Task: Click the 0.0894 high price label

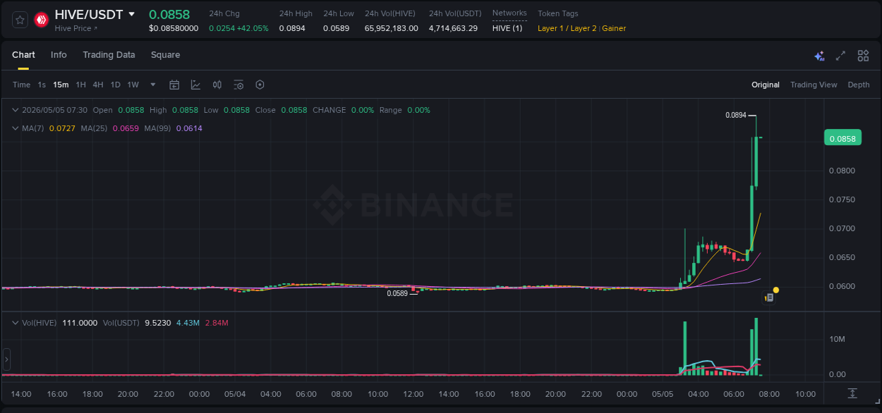Action: (735, 115)
